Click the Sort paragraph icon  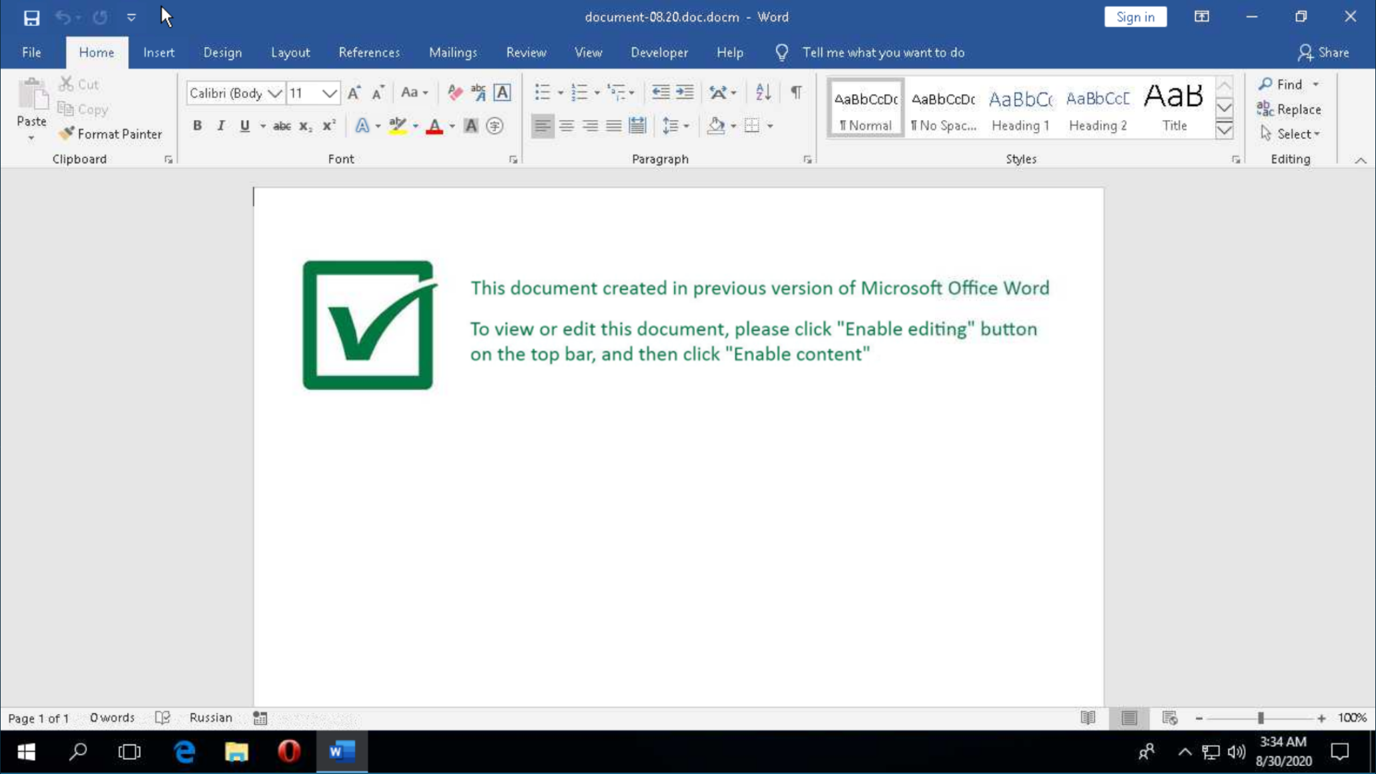pyautogui.click(x=763, y=93)
